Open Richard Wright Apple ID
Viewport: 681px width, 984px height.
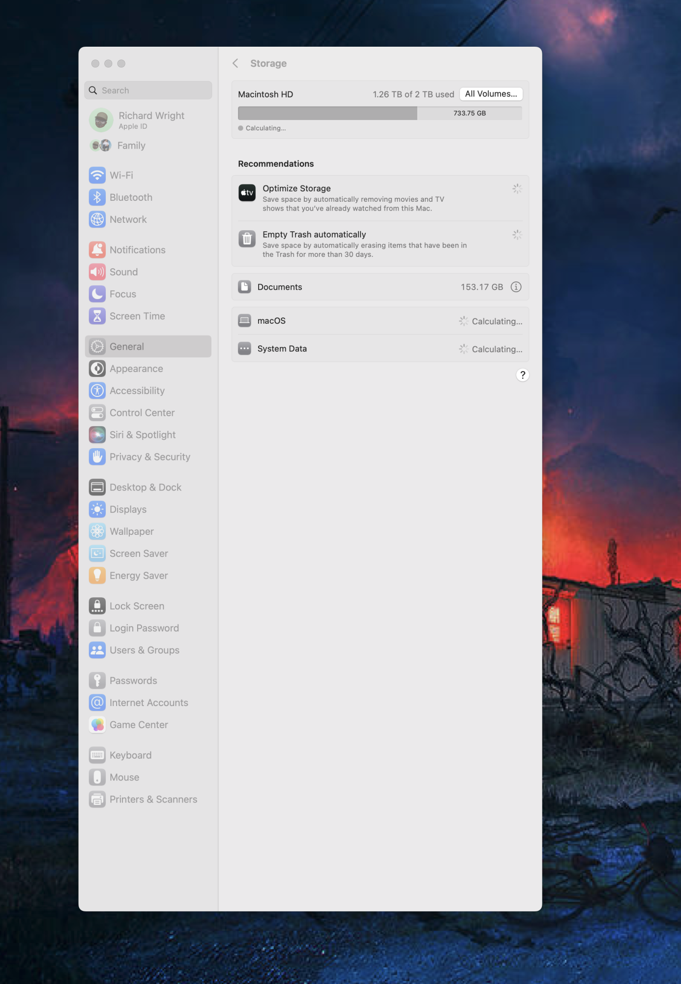click(x=148, y=120)
